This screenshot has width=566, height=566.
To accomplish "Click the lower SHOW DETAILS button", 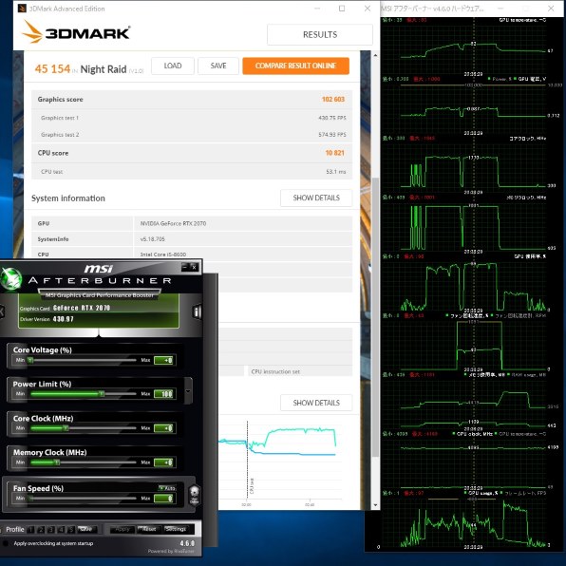I will pyautogui.click(x=316, y=403).
